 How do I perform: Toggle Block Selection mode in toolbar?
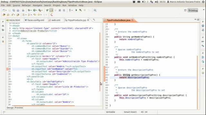tap(60, 10)
